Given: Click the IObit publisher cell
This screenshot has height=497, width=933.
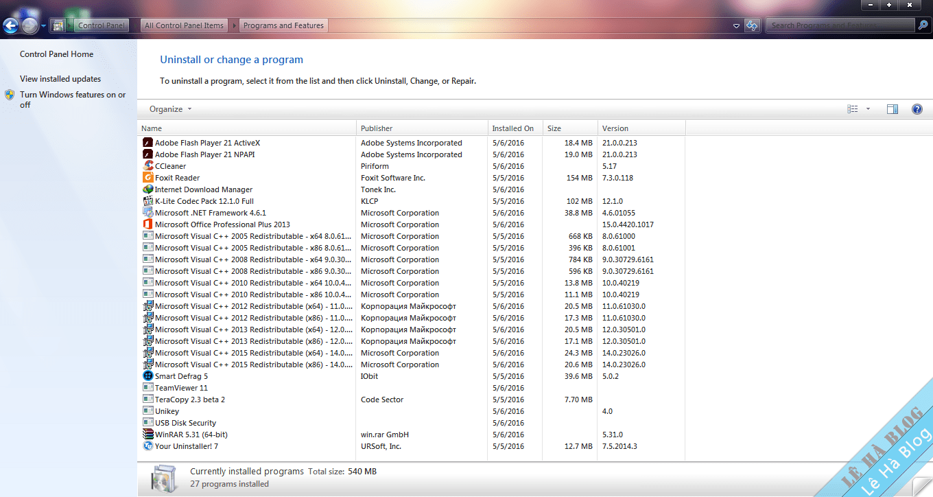Looking at the screenshot, I should 369,376.
